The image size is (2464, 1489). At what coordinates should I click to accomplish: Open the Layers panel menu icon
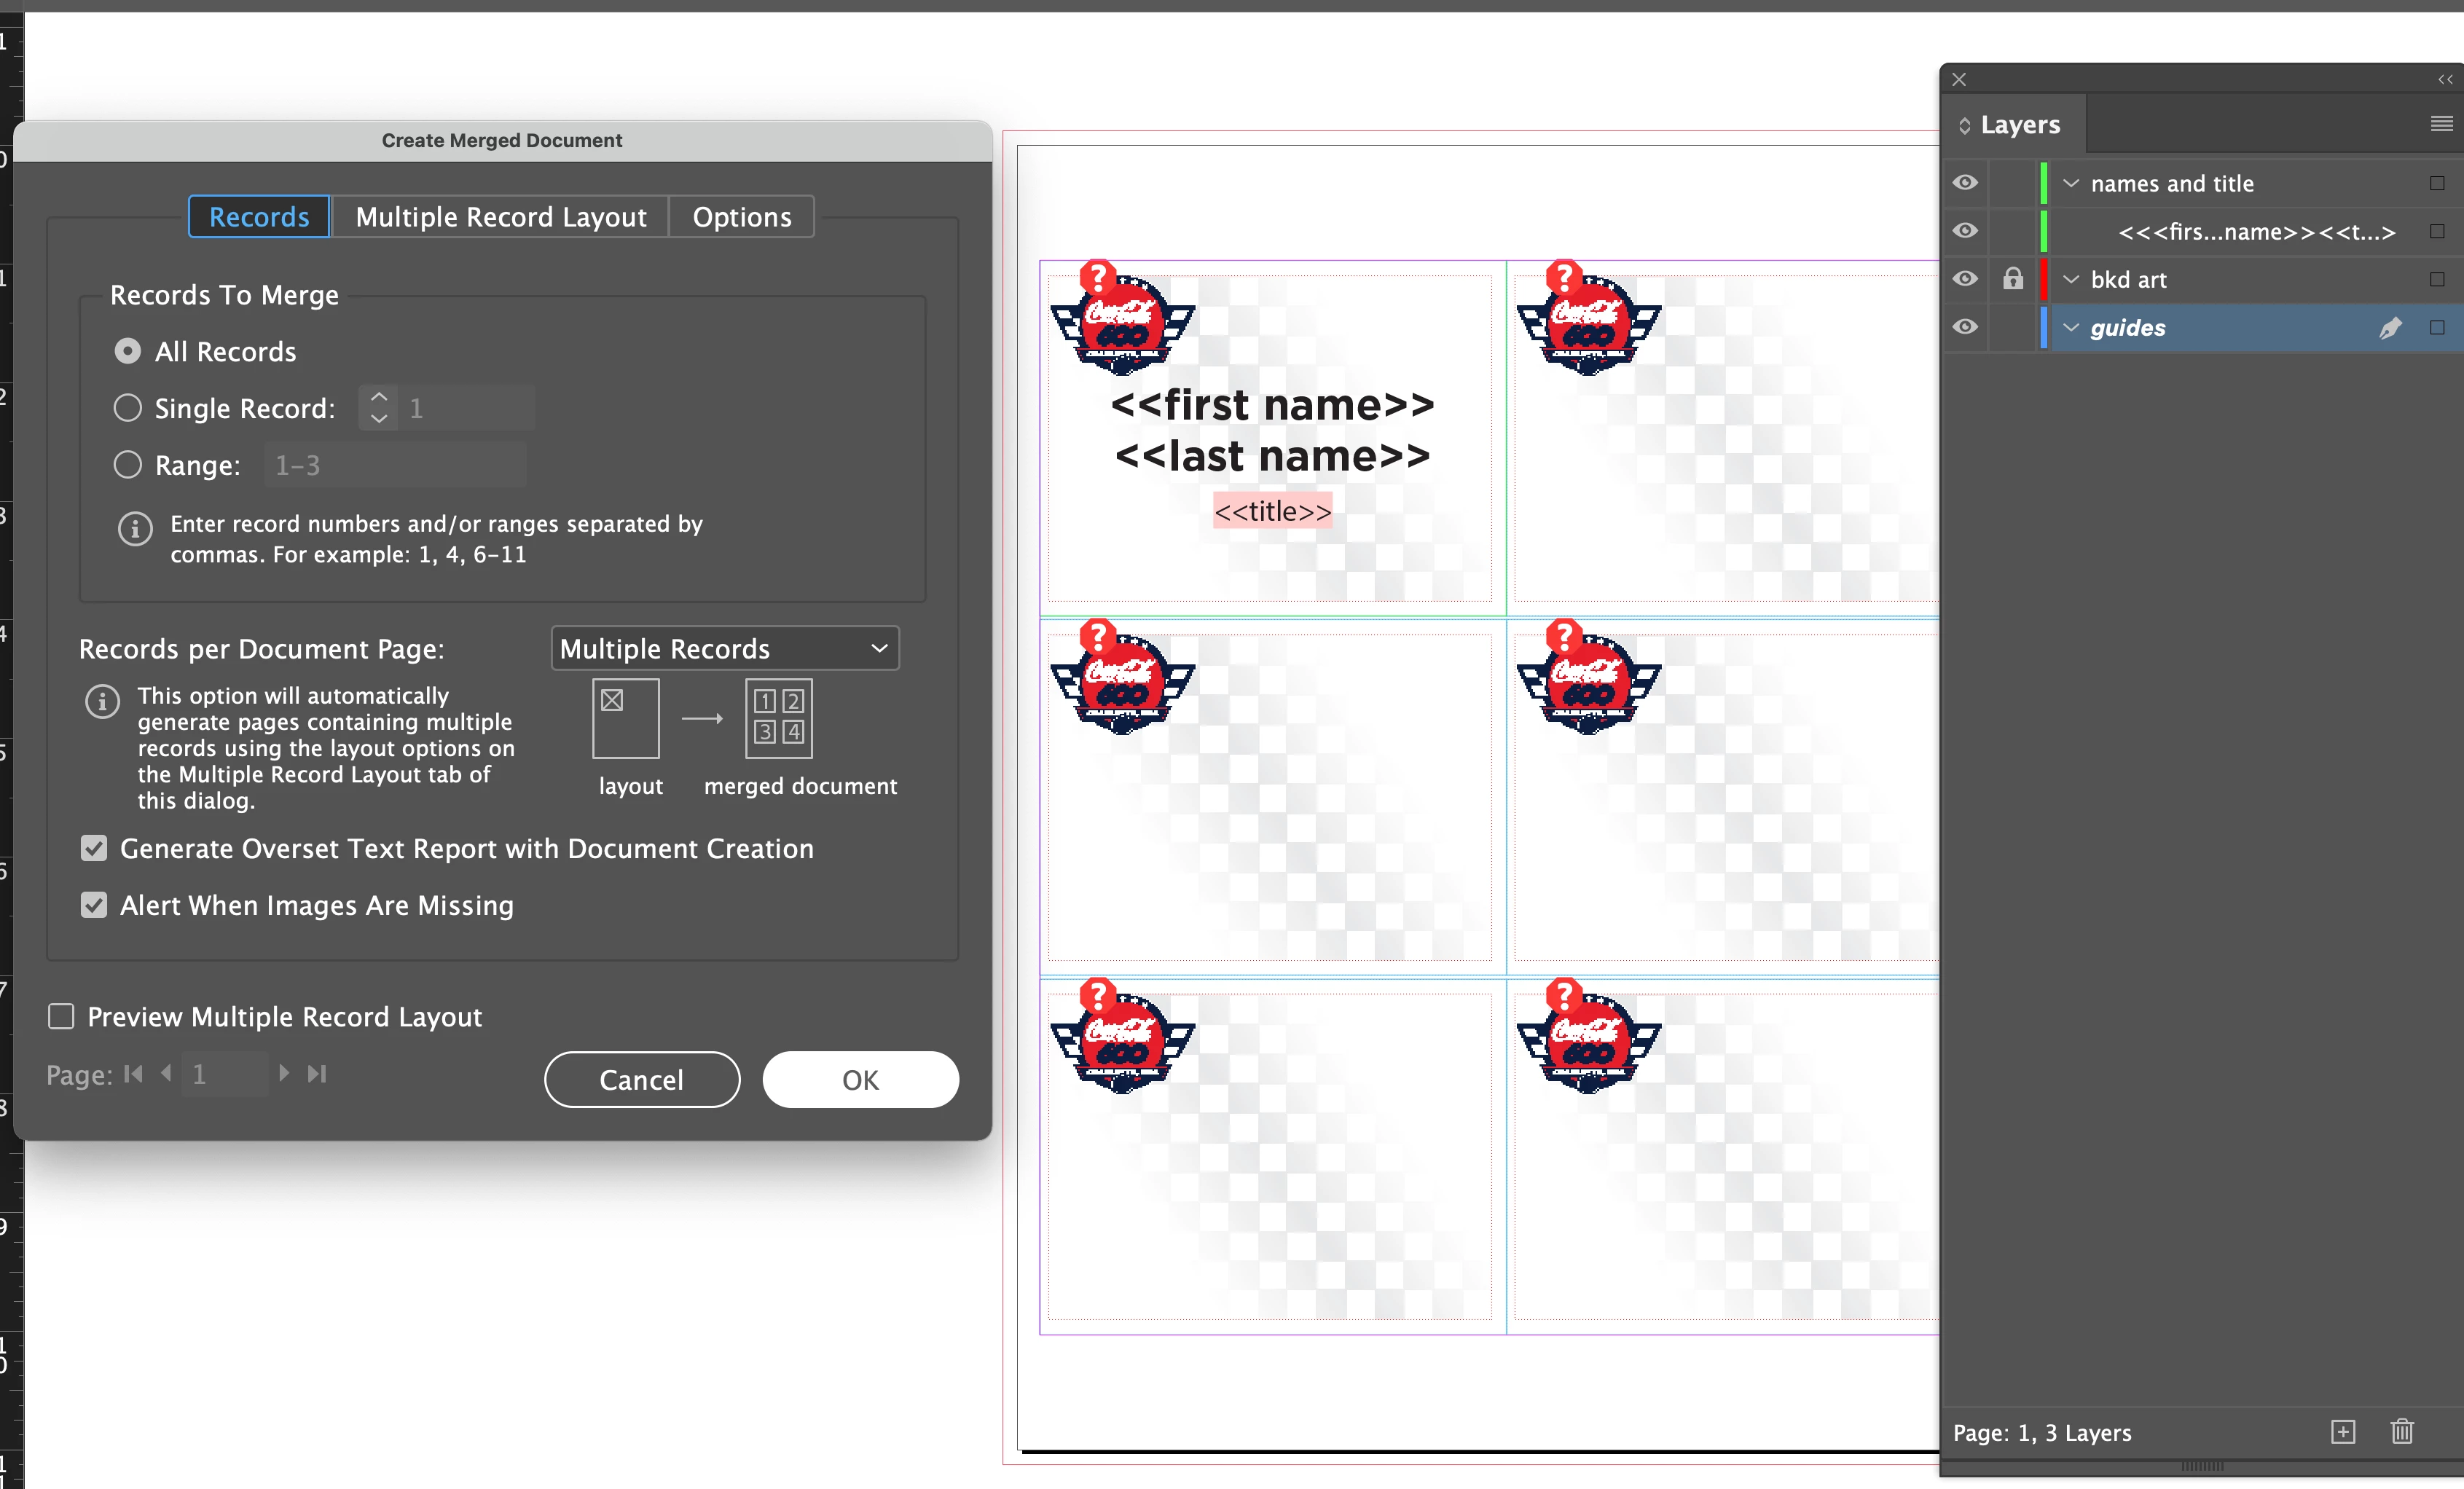pos(2441,124)
